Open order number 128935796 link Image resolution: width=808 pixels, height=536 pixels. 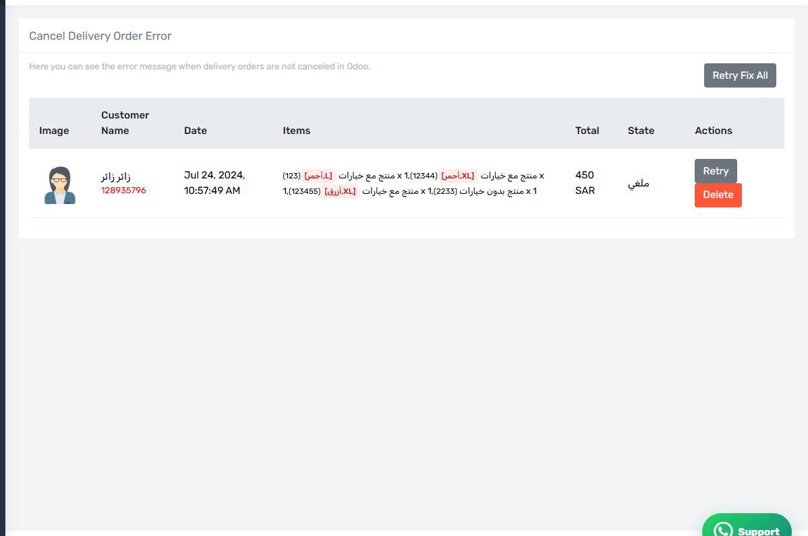point(123,191)
